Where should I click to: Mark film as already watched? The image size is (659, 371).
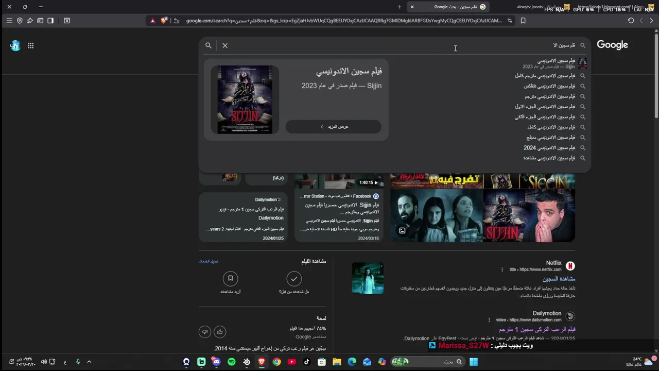point(294,278)
